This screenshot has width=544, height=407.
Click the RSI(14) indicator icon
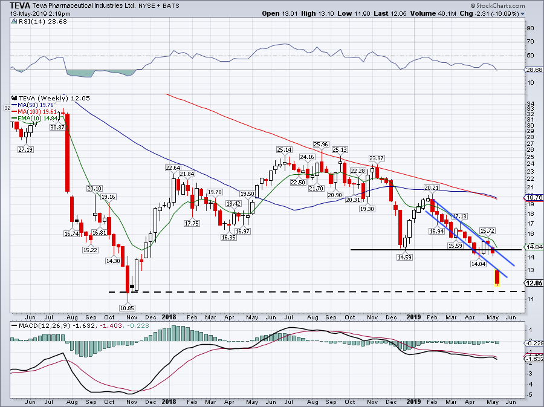pyautogui.click(x=14, y=22)
